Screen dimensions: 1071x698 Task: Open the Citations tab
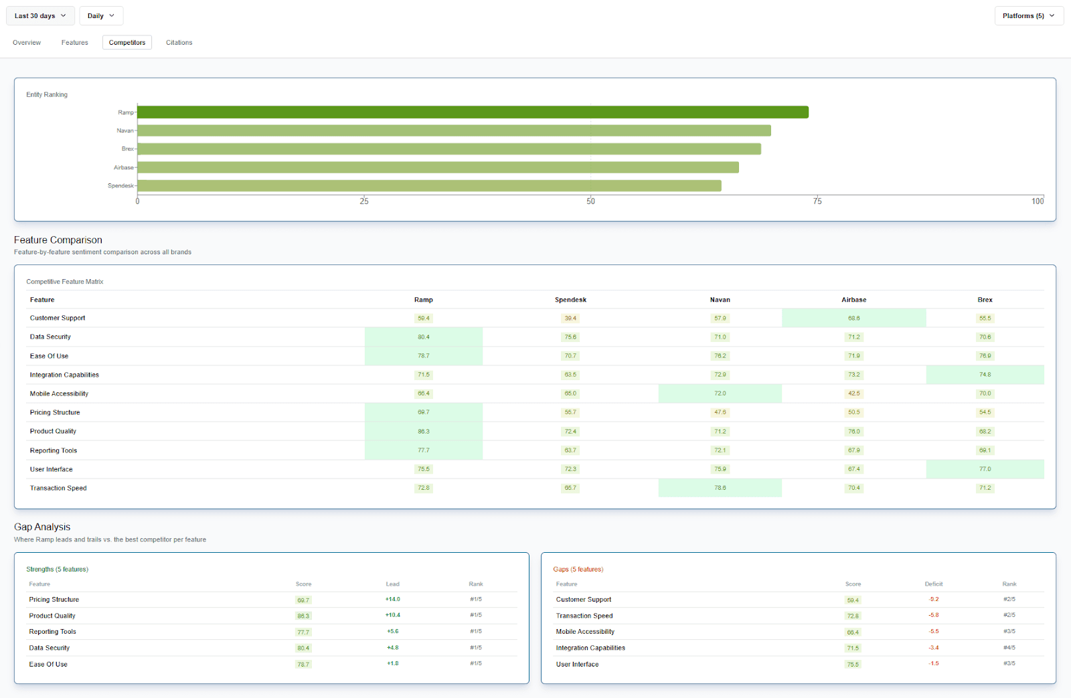[x=179, y=42]
